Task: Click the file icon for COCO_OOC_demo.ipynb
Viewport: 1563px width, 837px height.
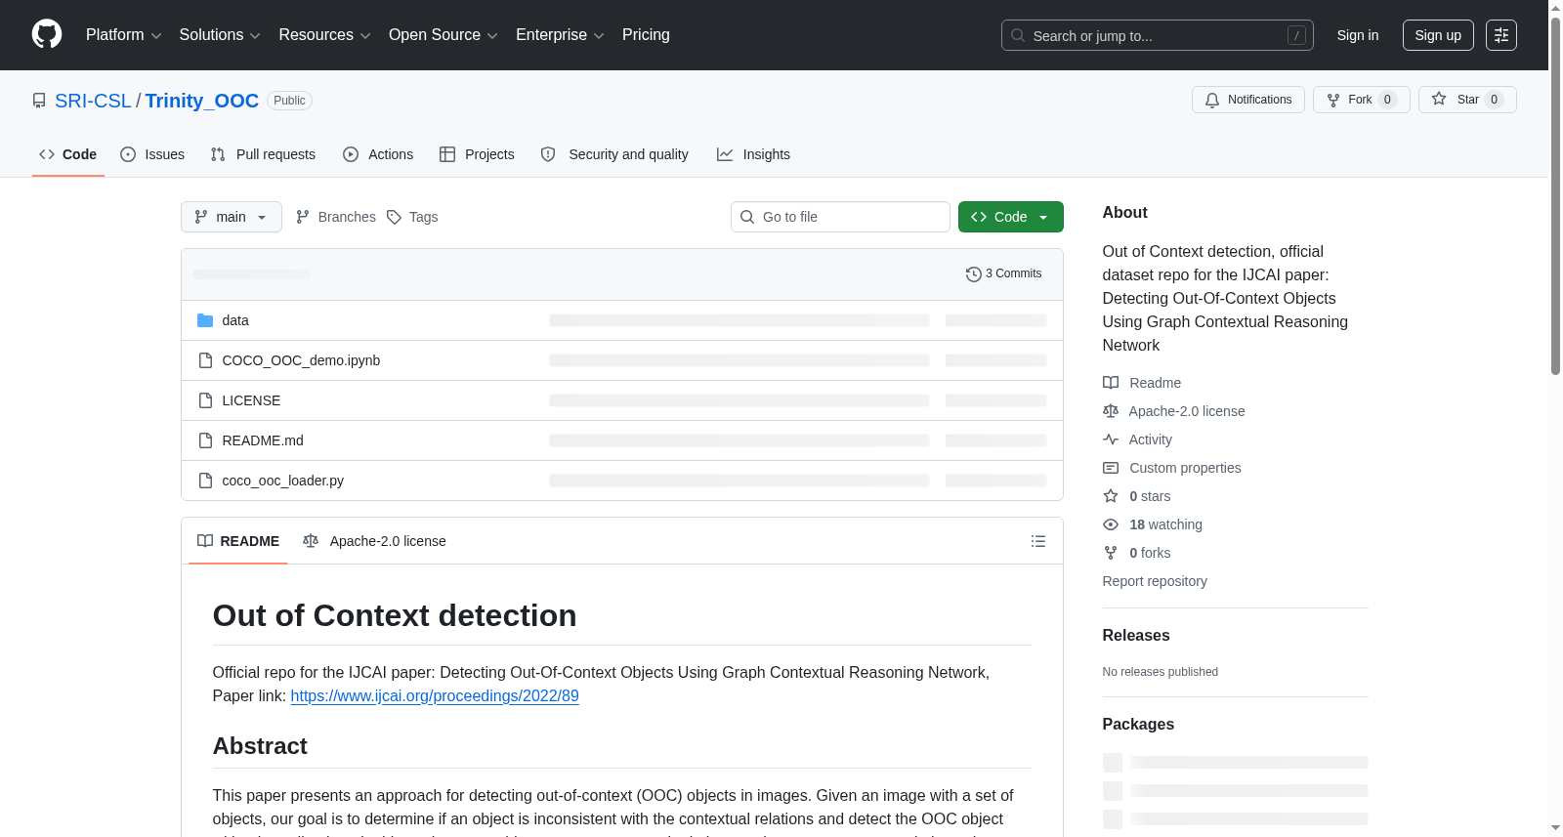Action: [205, 360]
